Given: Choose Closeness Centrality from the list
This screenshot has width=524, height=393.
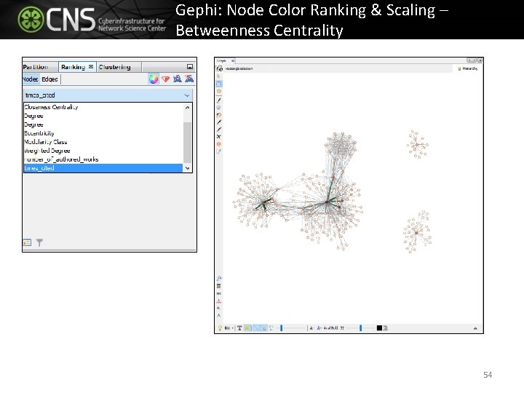Looking at the screenshot, I should tap(103, 107).
